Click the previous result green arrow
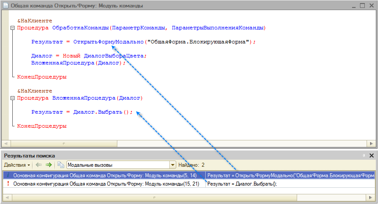Viewport: 378px width, 204px height. click(x=38, y=165)
